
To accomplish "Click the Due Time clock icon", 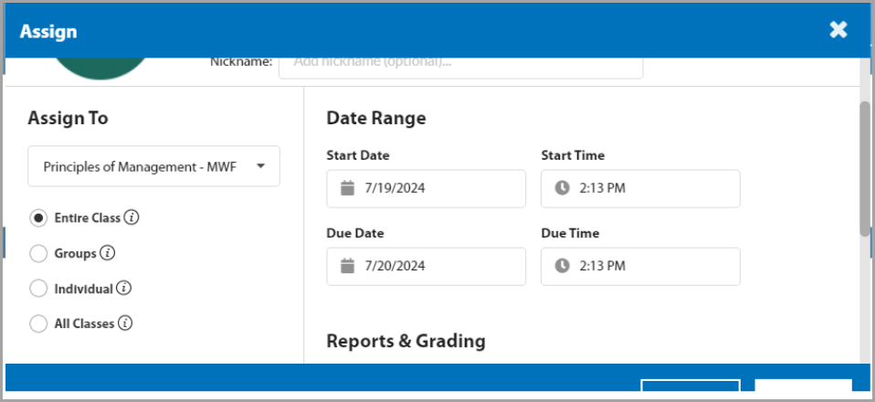I will click(563, 266).
